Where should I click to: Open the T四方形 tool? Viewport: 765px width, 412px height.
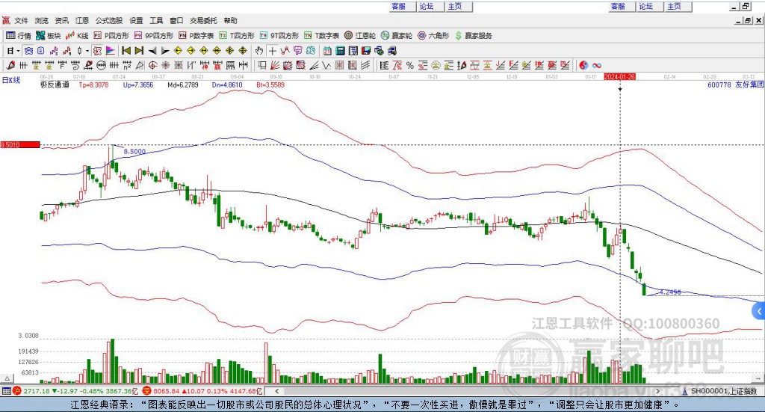coord(237,36)
